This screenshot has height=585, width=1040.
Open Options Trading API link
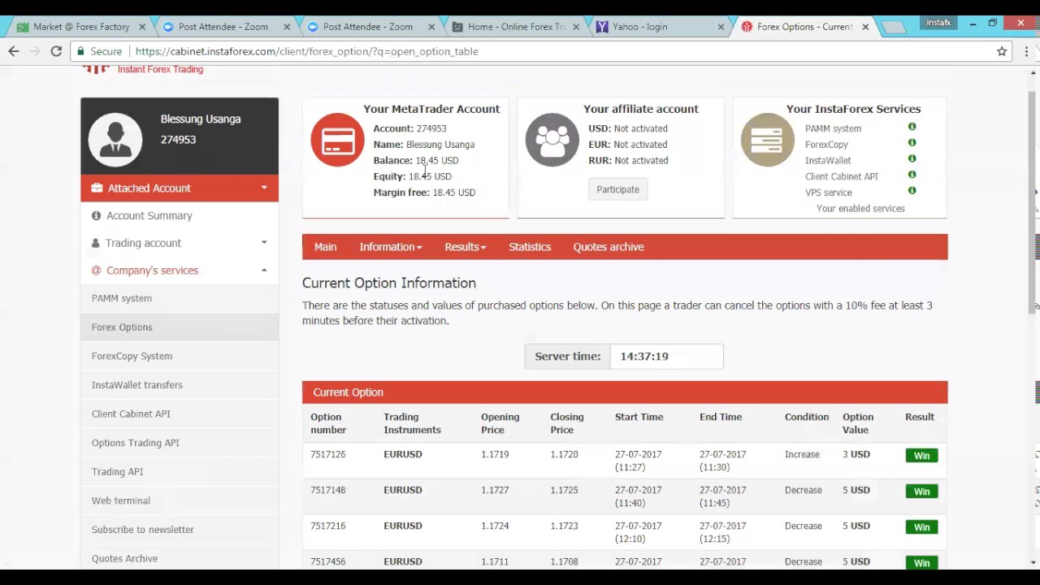click(x=136, y=443)
